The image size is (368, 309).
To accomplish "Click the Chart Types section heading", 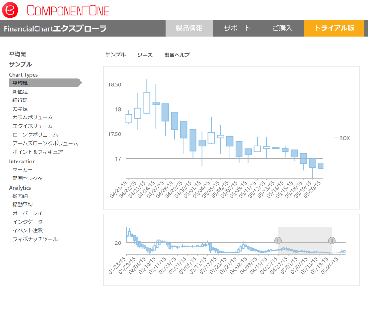I will coord(23,75).
